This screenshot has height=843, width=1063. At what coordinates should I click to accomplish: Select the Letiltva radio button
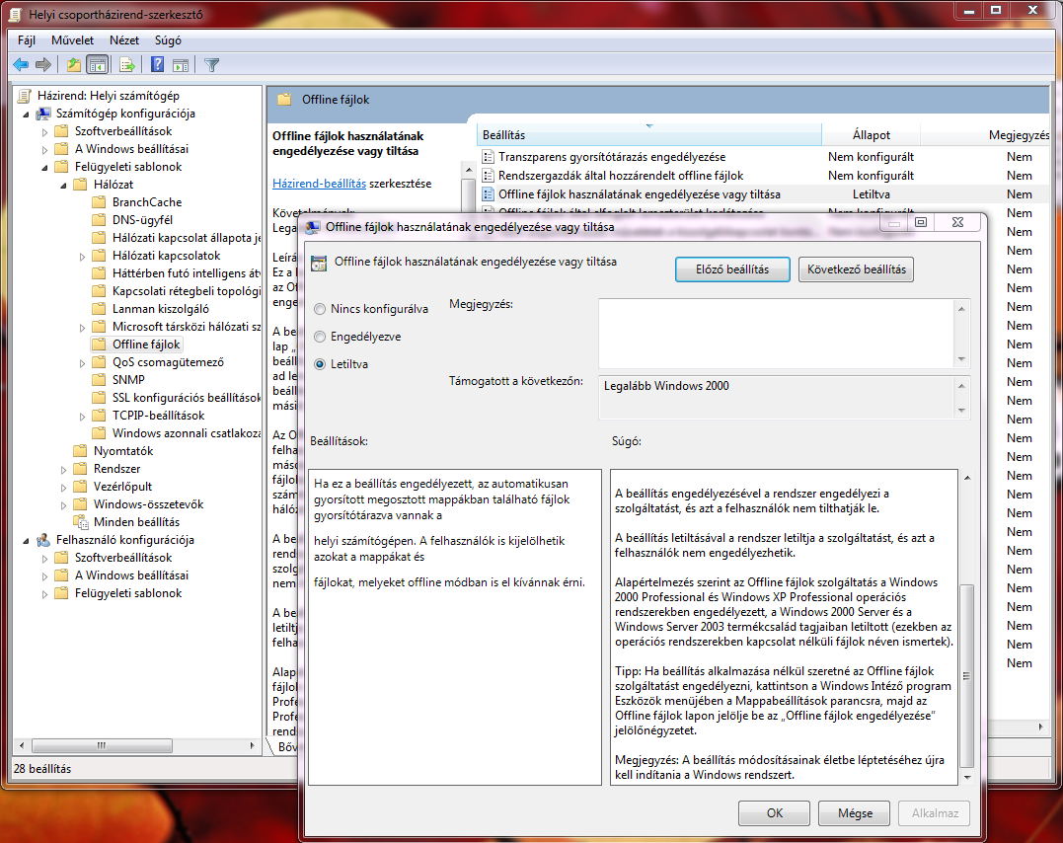coord(319,364)
